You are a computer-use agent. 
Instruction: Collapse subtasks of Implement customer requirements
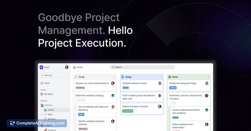coord(172,103)
